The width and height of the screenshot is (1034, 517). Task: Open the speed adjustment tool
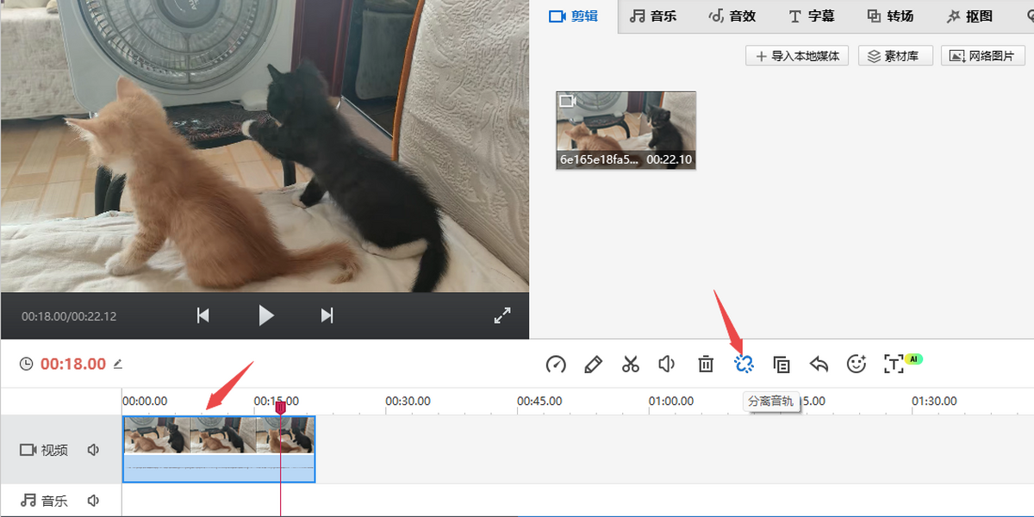click(556, 364)
